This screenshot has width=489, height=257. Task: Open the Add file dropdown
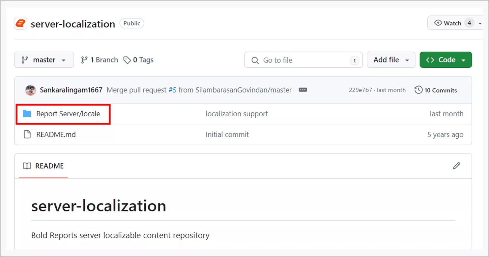click(391, 59)
